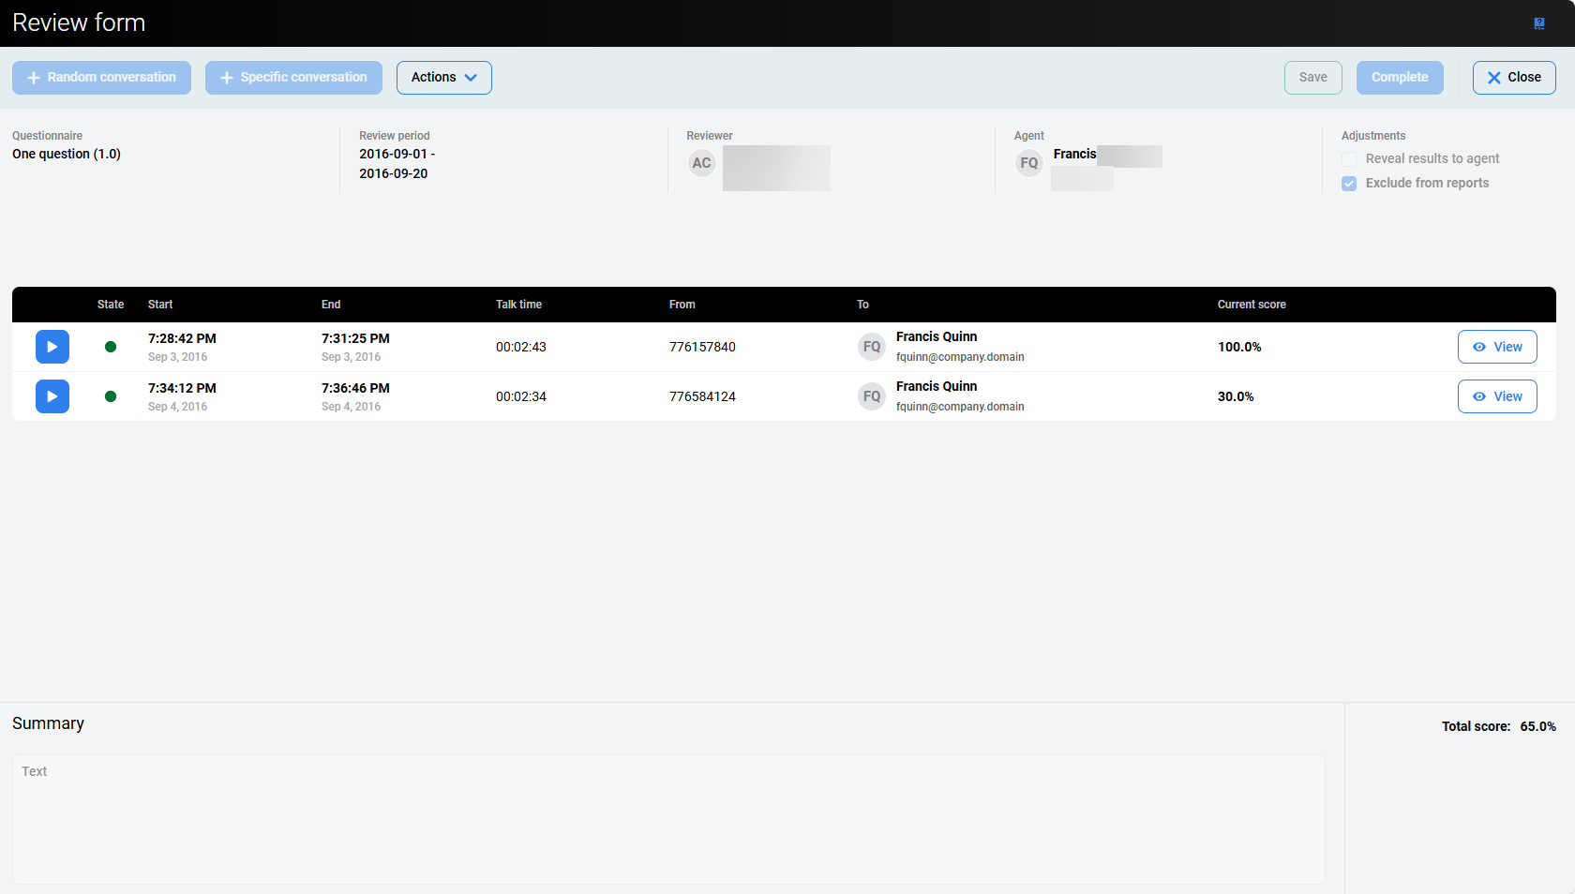
Task: Click the help icon in header
Action: (1539, 23)
